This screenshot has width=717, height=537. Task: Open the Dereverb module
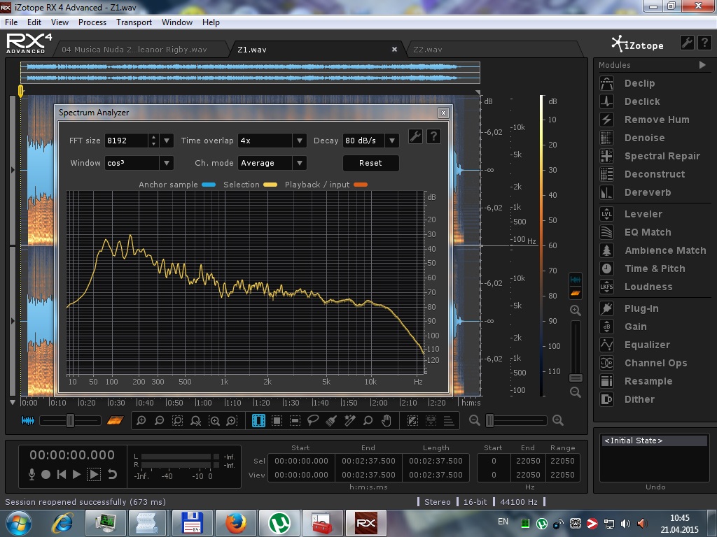(648, 192)
